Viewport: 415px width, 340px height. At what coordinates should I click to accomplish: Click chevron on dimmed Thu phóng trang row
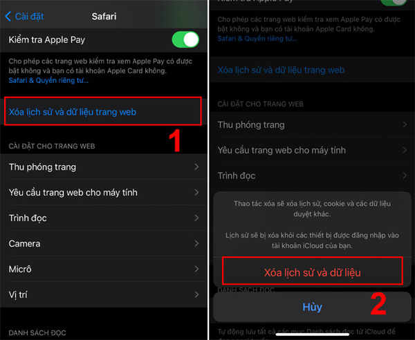(405, 124)
